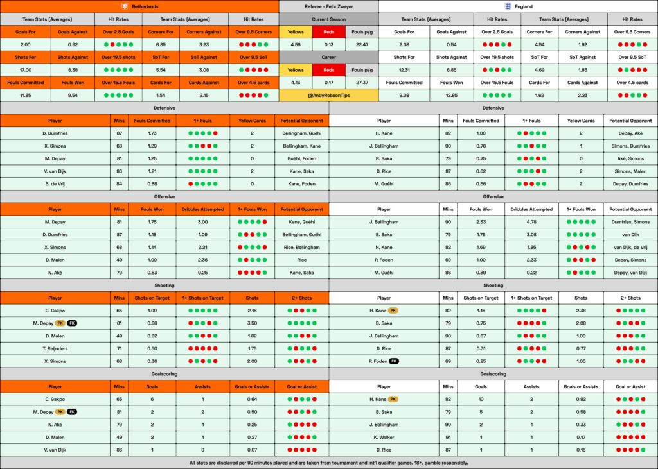Image resolution: width=658 pixels, height=469 pixels.
Task: Click the yellow Yellows cell under Current Season
Action: tap(296, 32)
